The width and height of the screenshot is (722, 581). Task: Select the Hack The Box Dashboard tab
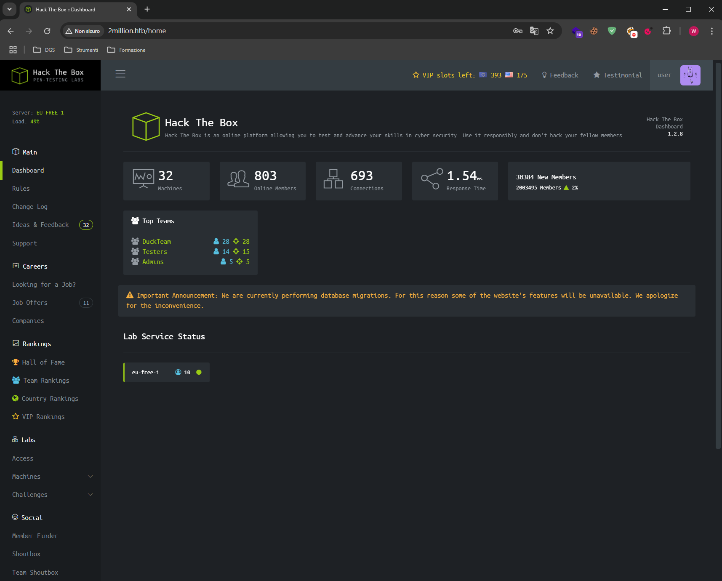[78, 9]
